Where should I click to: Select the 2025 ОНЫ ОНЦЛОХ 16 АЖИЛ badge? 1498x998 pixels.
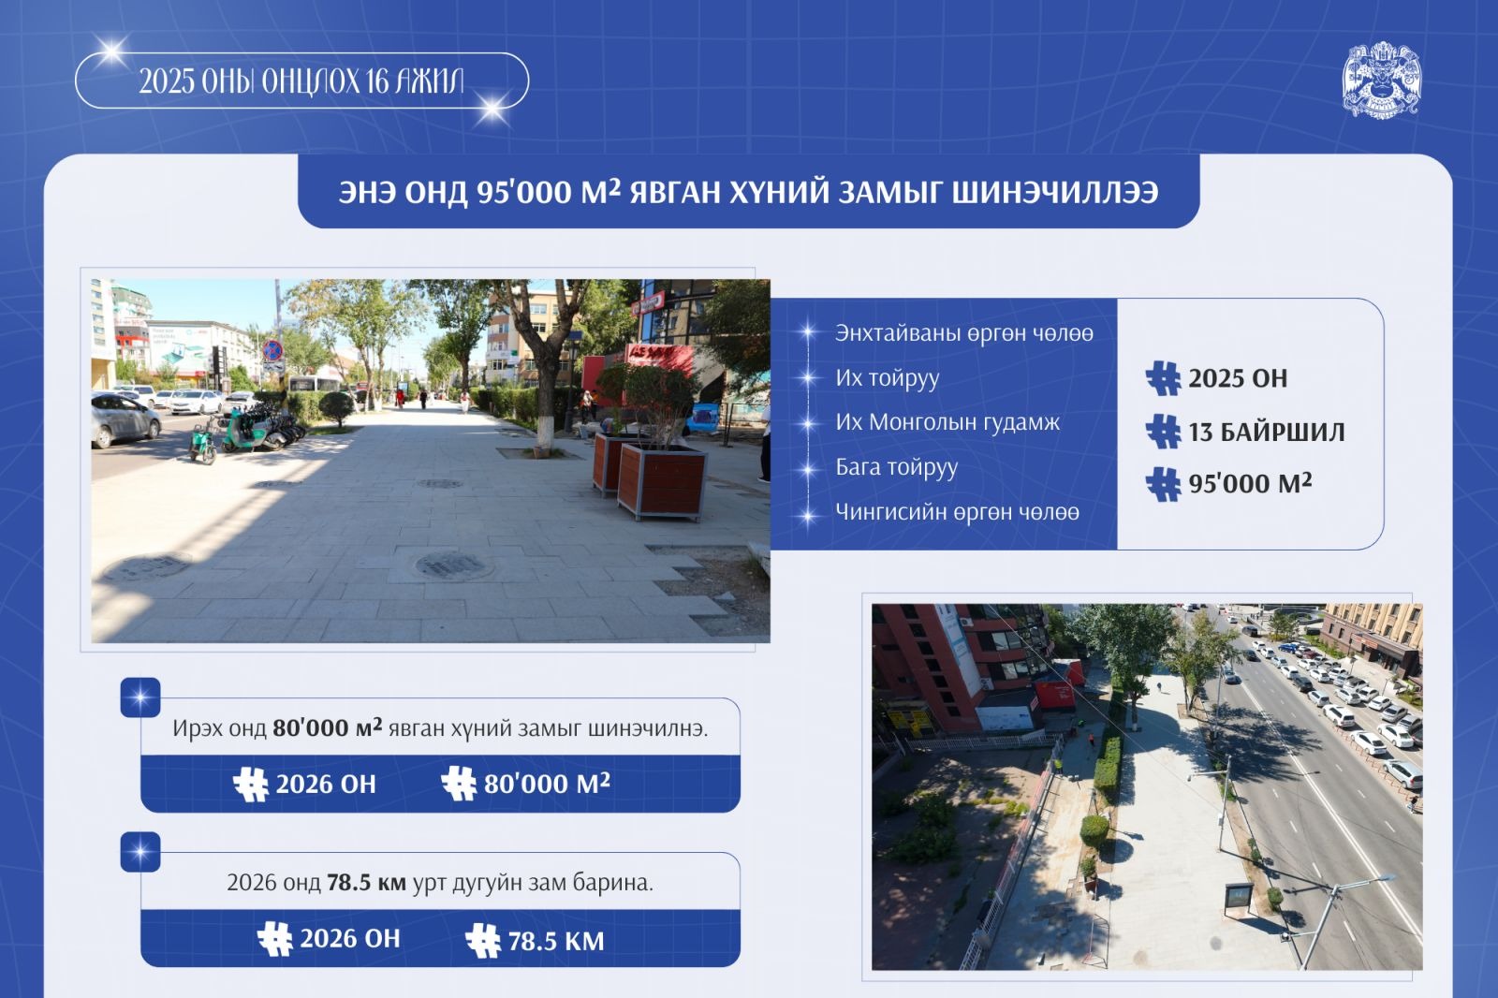tap(301, 81)
